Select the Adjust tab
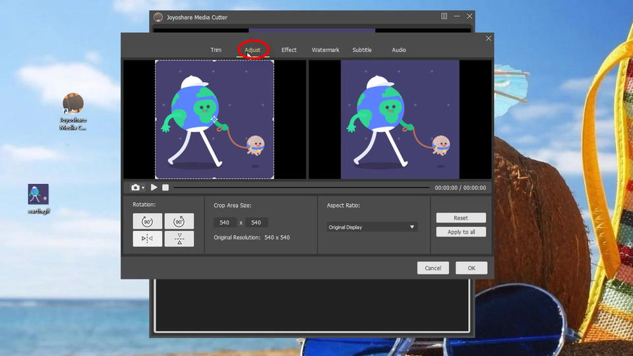 pyautogui.click(x=253, y=50)
